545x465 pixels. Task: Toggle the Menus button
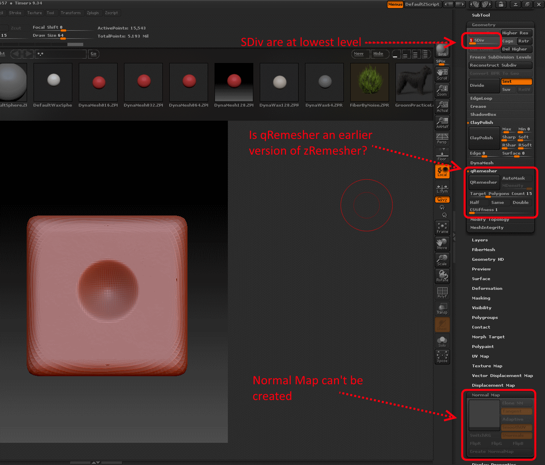pos(395,4)
